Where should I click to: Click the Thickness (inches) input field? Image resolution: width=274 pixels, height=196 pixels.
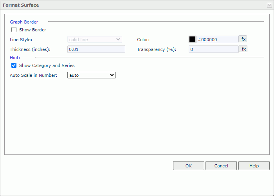point(96,49)
